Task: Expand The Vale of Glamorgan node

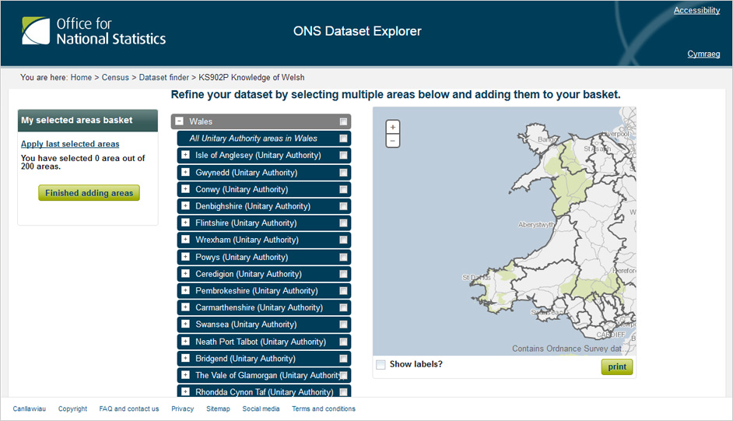Action: pyautogui.click(x=186, y=375)
